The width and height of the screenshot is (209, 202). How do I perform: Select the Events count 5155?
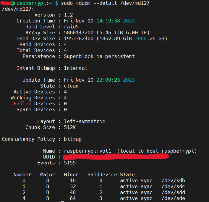point(70,163)
